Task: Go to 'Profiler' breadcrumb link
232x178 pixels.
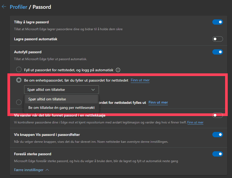Action: coord(19,7)
